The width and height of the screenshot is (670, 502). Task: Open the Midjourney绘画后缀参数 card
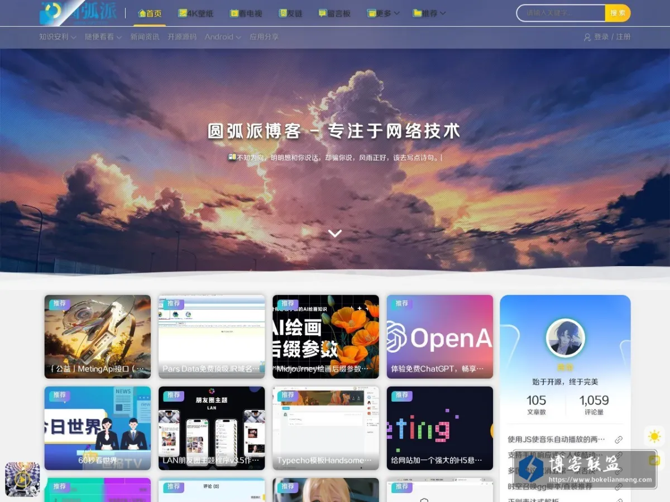click(x=326, y=337)
